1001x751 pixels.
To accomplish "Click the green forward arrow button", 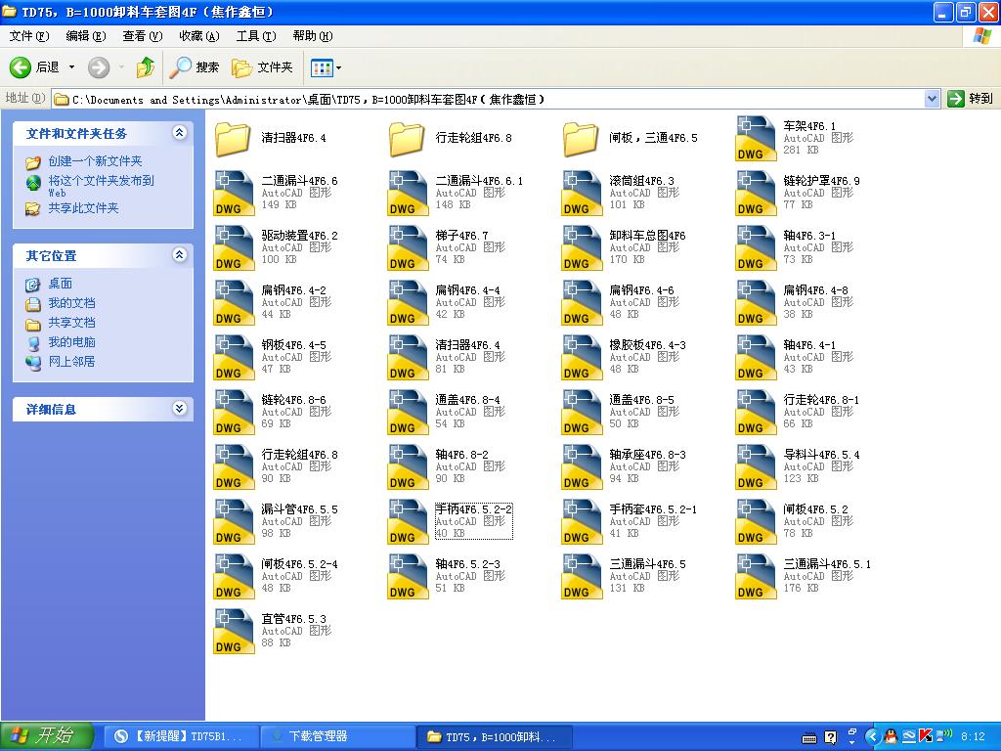I will coord(99,67).
